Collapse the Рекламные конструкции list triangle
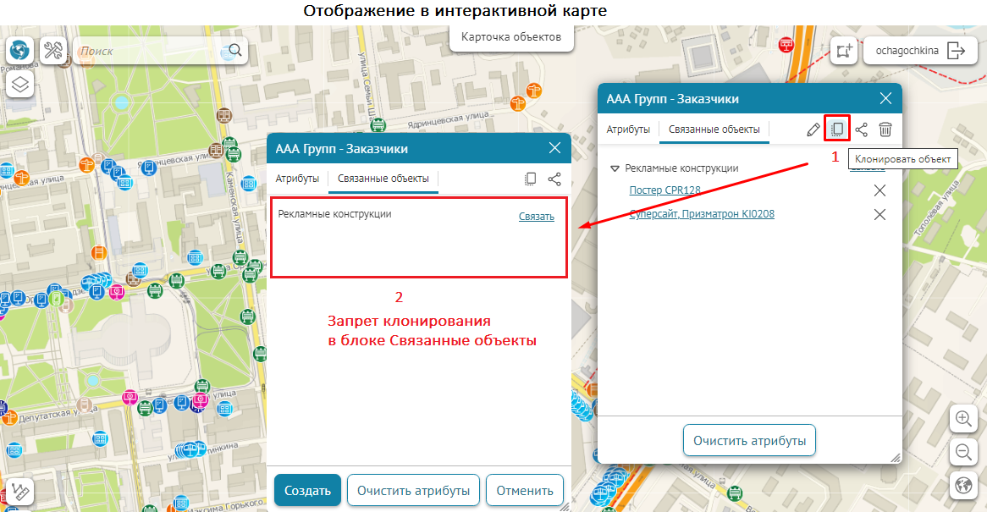The width and height of the screenshot is (987, 512). point(615,168)
